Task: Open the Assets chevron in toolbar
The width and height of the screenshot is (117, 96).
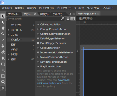Action: [3, 88]
